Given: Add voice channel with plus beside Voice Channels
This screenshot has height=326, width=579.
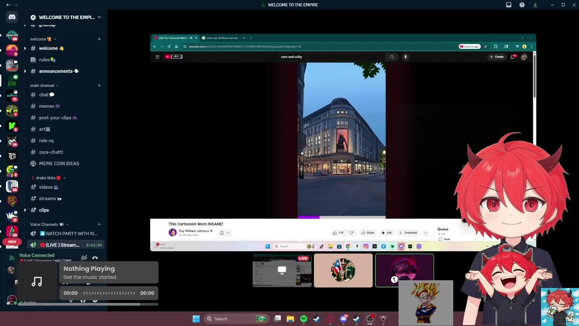Looking at the screenshot, I should (x=99, y=224).
